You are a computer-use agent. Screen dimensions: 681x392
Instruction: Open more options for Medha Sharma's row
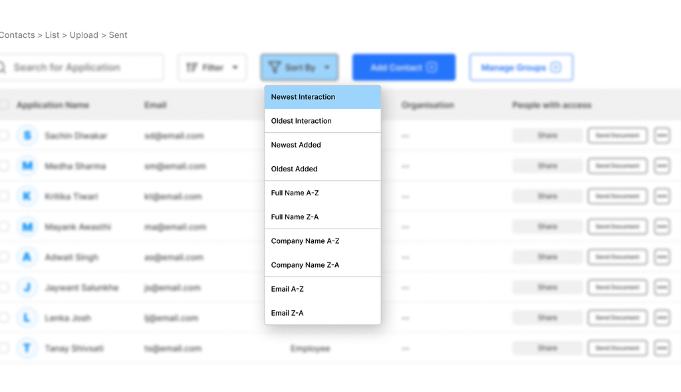click(662, 165)
